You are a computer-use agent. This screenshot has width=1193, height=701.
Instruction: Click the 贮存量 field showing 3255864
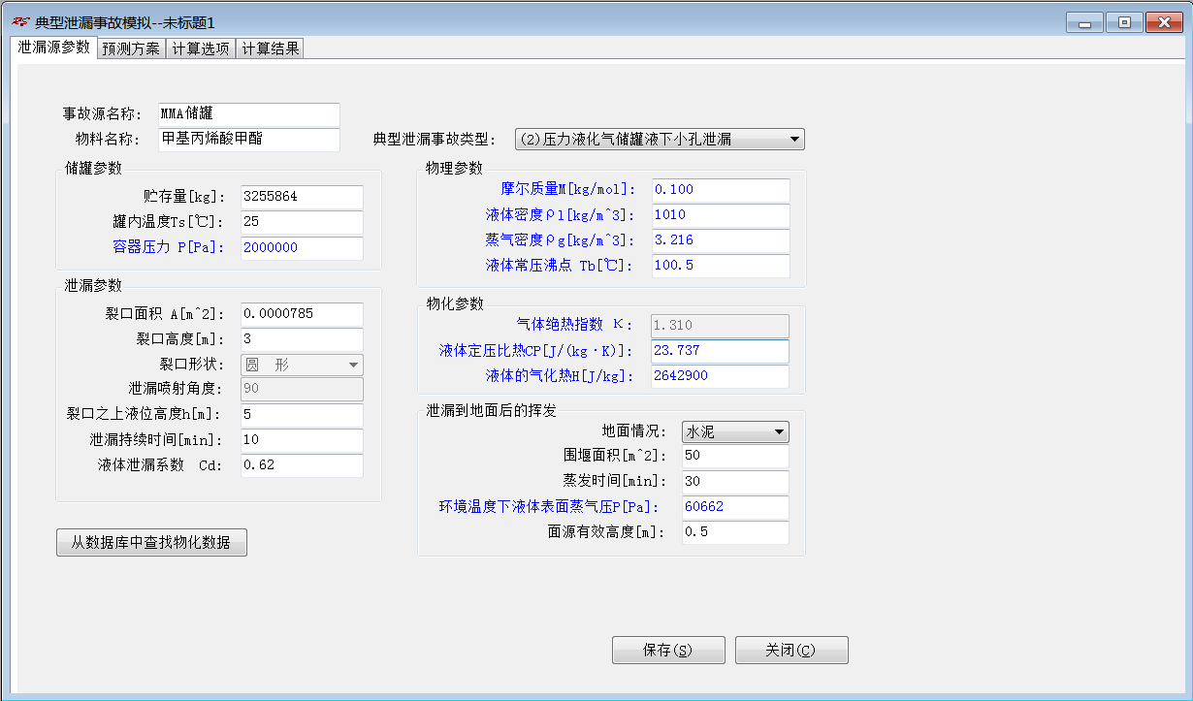click(x=302, y=198)
